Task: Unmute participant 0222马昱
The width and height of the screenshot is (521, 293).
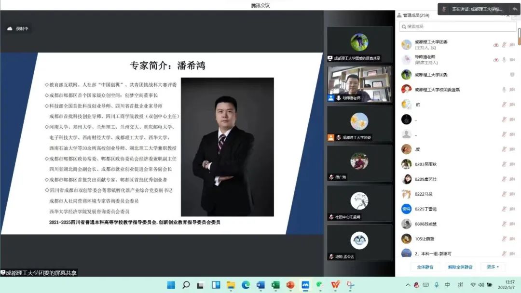Action: (x=504, y=194)
